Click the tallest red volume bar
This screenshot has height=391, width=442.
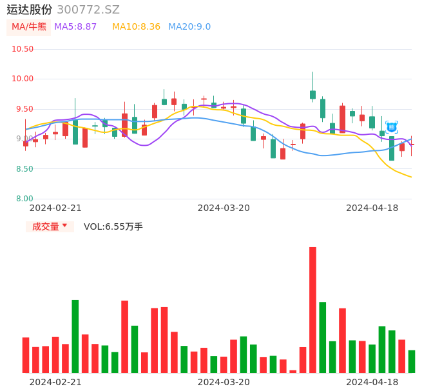click(312, 310)
